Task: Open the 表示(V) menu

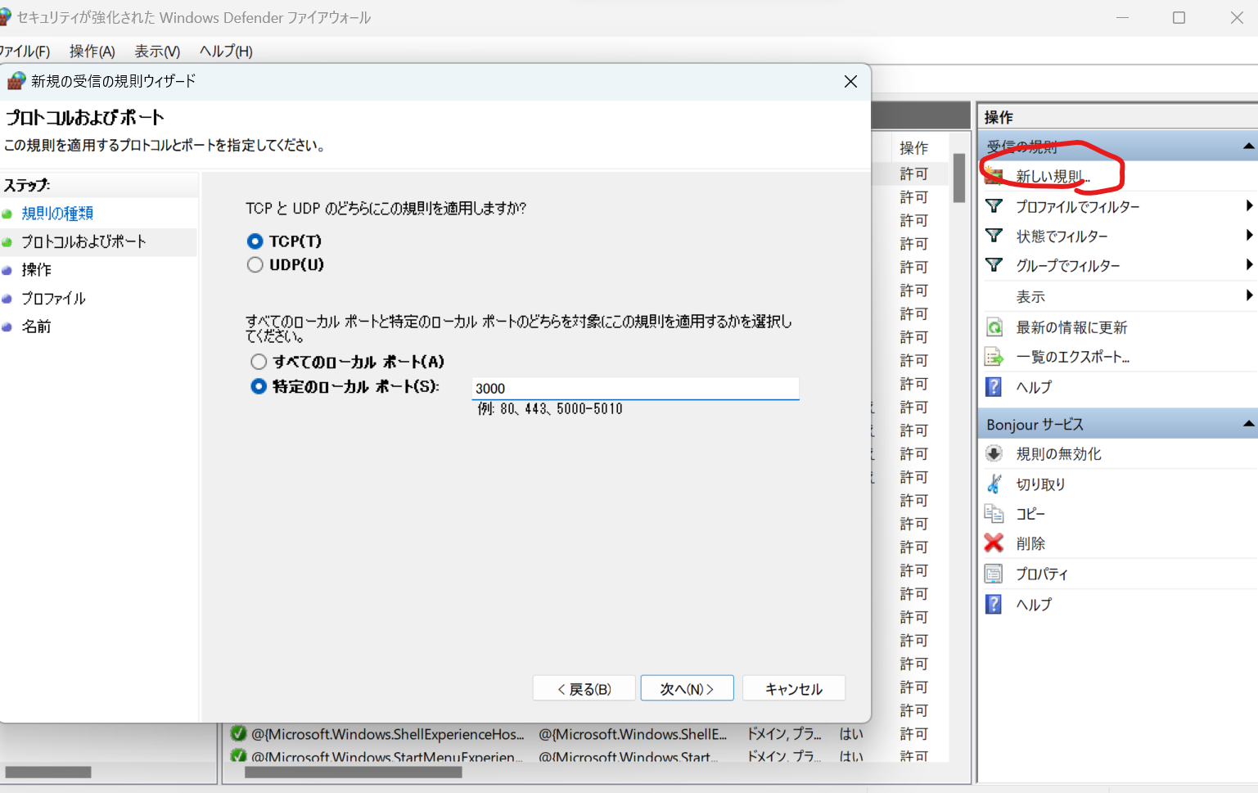Action: click(156, 51)
